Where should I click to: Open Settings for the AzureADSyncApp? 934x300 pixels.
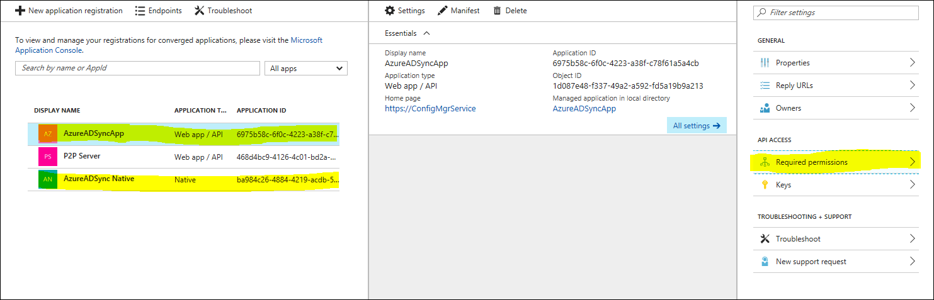pos(404,11)
